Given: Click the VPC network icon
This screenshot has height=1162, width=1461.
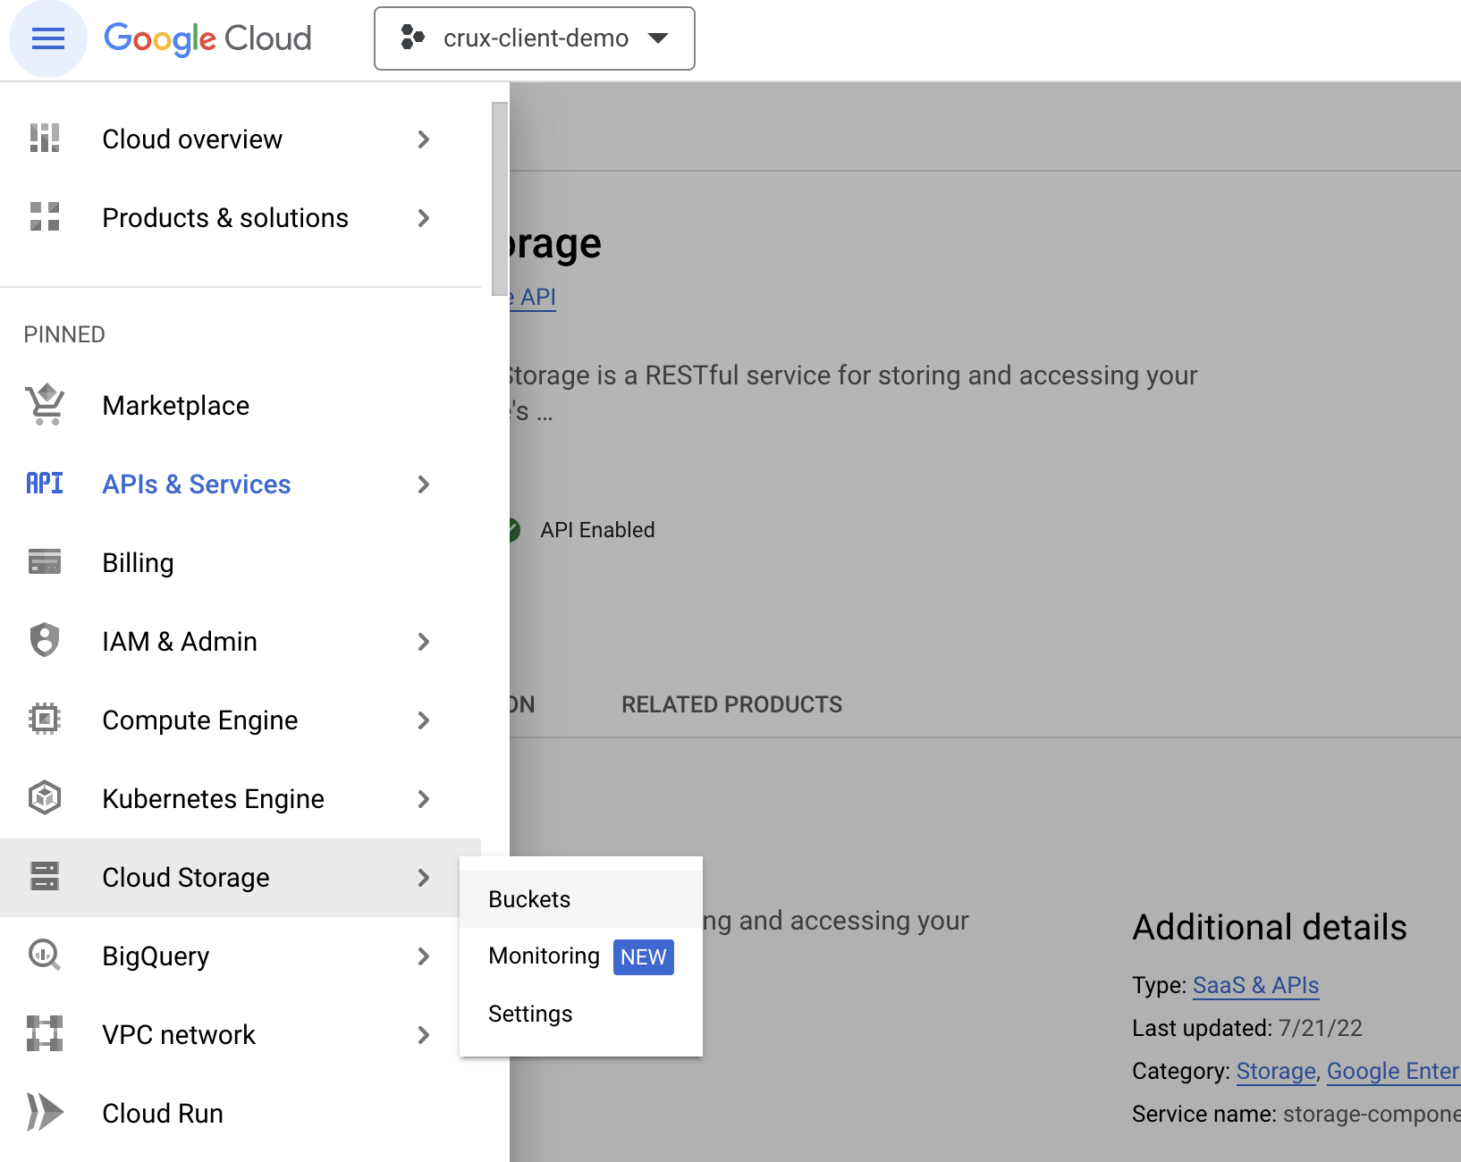Looking at the screenshot, I should pos(45,1034).
